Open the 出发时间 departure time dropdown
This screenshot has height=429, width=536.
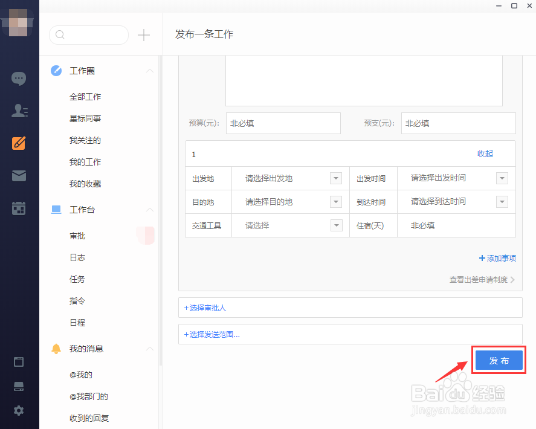coord(502,178)
